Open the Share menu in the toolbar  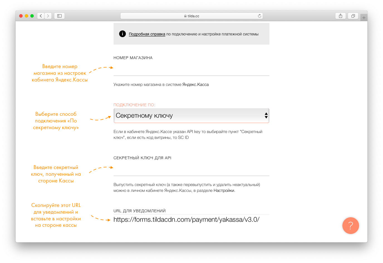[x=340, y=16]
